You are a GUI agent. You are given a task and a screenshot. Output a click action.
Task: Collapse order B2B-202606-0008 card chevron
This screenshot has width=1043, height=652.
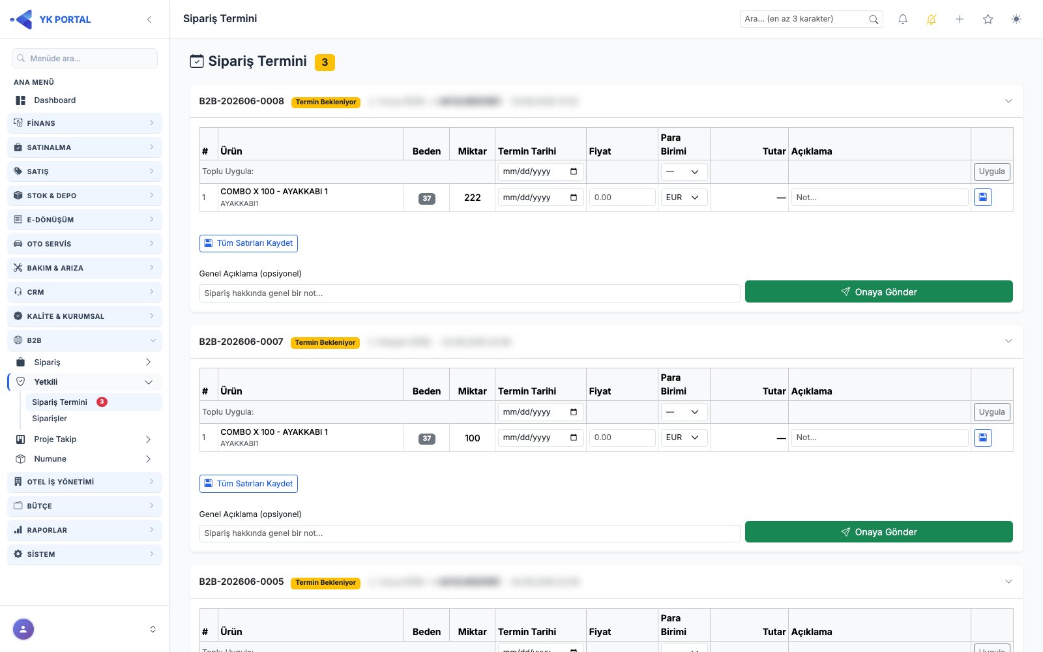point(1008,101)
